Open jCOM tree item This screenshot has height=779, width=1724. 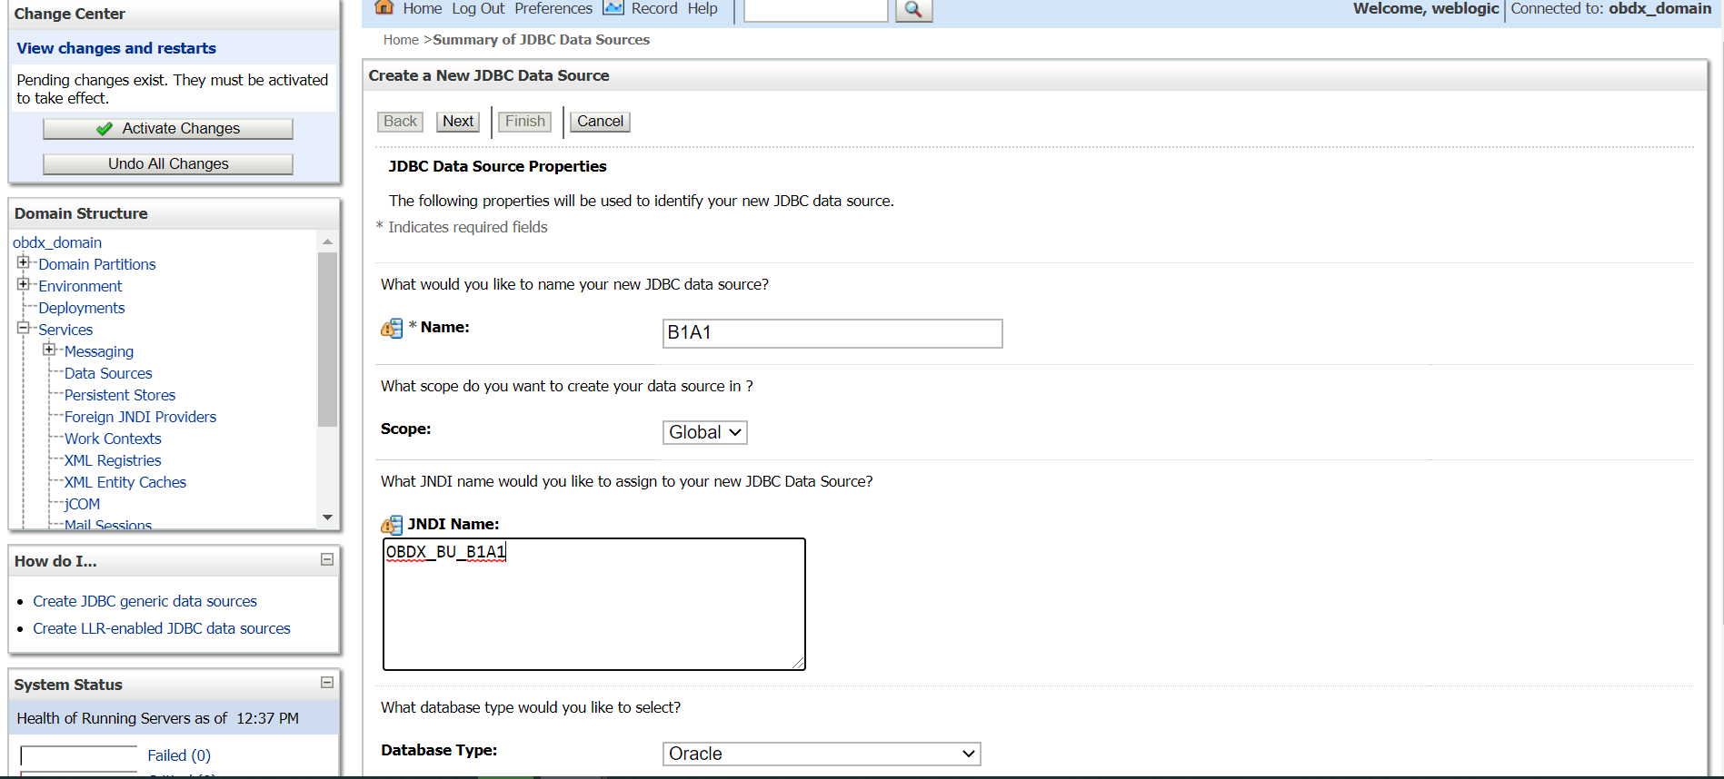[x=82, y=504]
